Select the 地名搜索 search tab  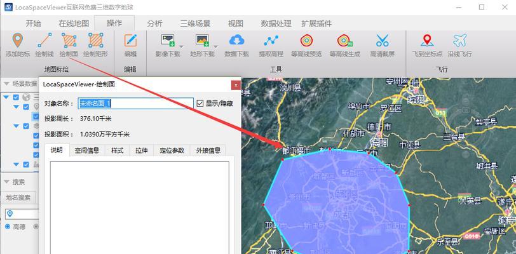tap(18, 197)
